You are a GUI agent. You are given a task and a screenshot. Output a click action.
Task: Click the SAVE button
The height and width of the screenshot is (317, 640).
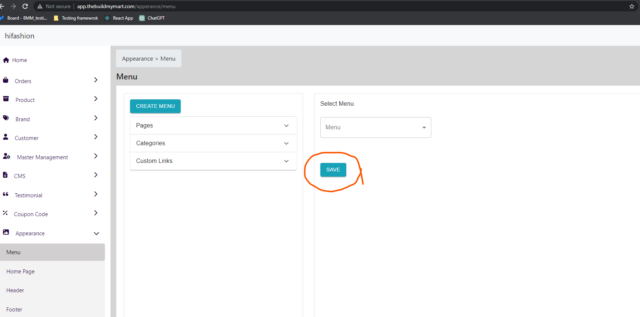[x=333, y=170]
